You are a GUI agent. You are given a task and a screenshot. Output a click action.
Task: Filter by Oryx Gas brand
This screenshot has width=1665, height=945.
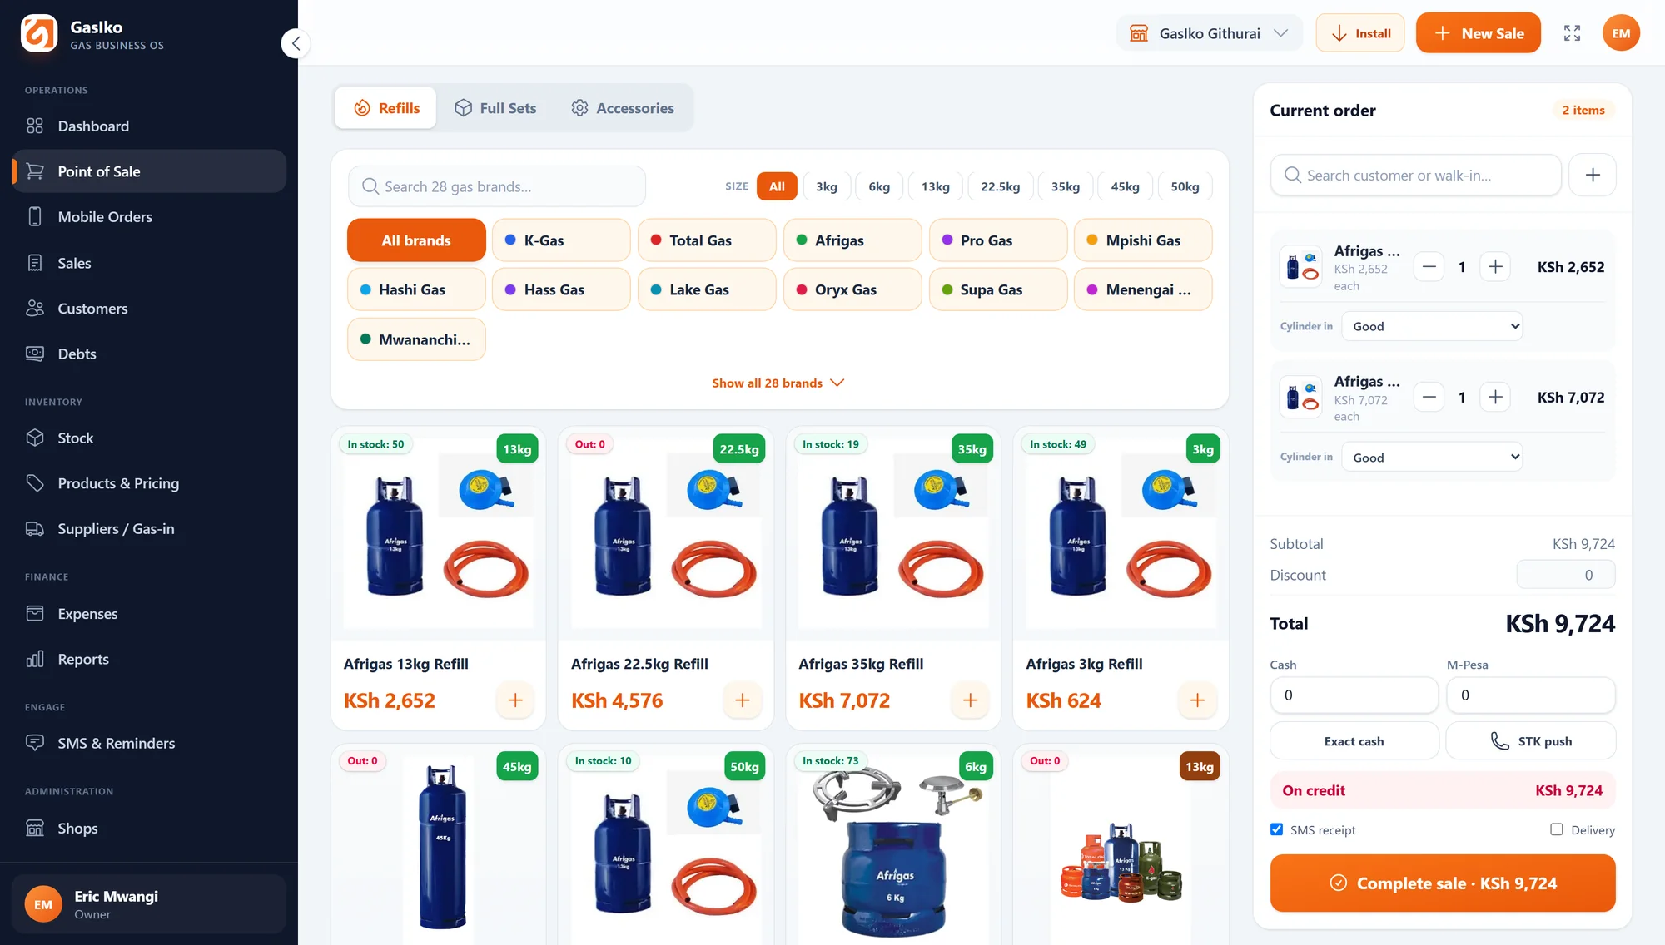click(852, 289)
